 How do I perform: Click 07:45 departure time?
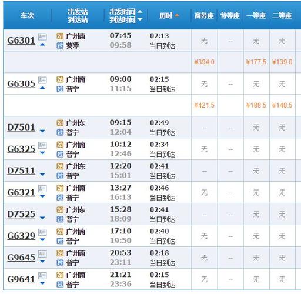(121, 36)
